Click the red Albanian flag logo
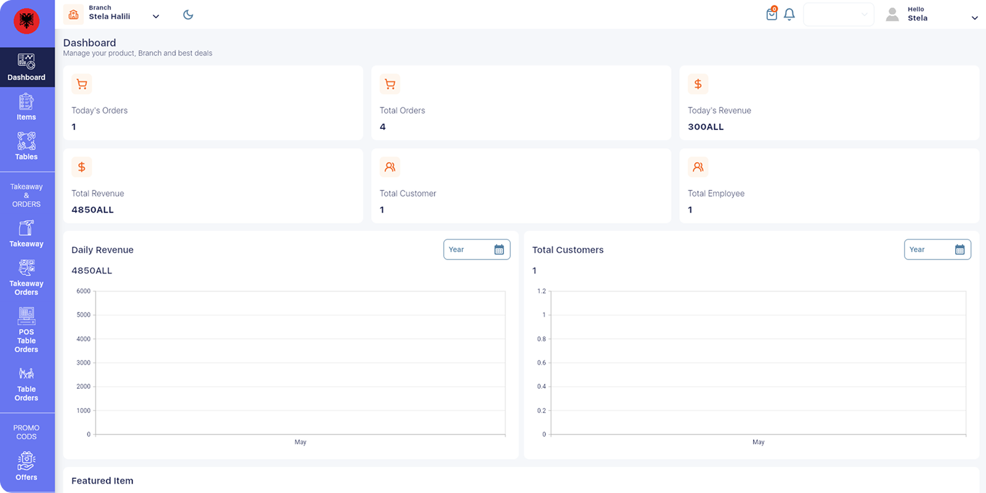986x493 pixels. click(26, 22)
